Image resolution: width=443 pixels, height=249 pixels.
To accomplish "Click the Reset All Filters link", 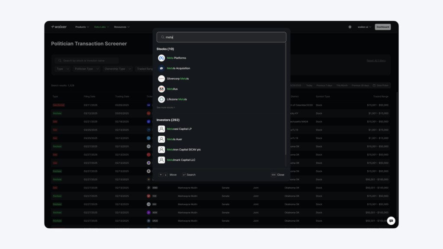I will click(x=376, y=61).
